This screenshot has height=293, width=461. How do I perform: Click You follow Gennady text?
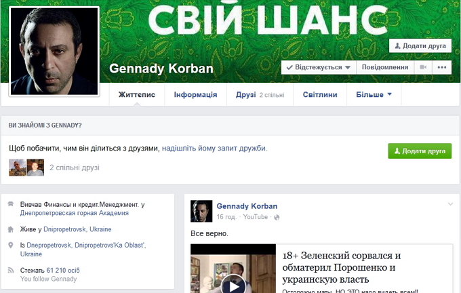(49, 279)
